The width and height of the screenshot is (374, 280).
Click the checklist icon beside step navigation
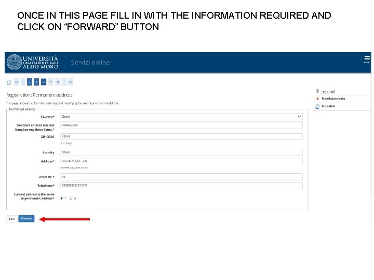click(9, 82)
